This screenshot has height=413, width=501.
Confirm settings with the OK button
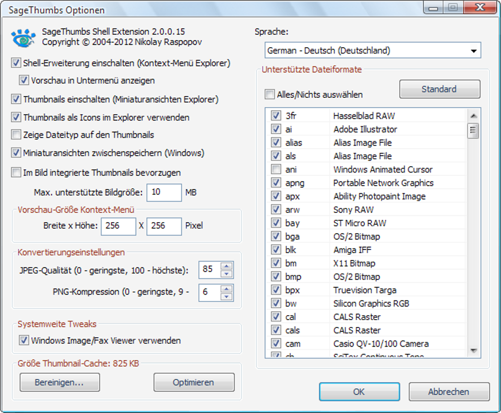[360, 391]
